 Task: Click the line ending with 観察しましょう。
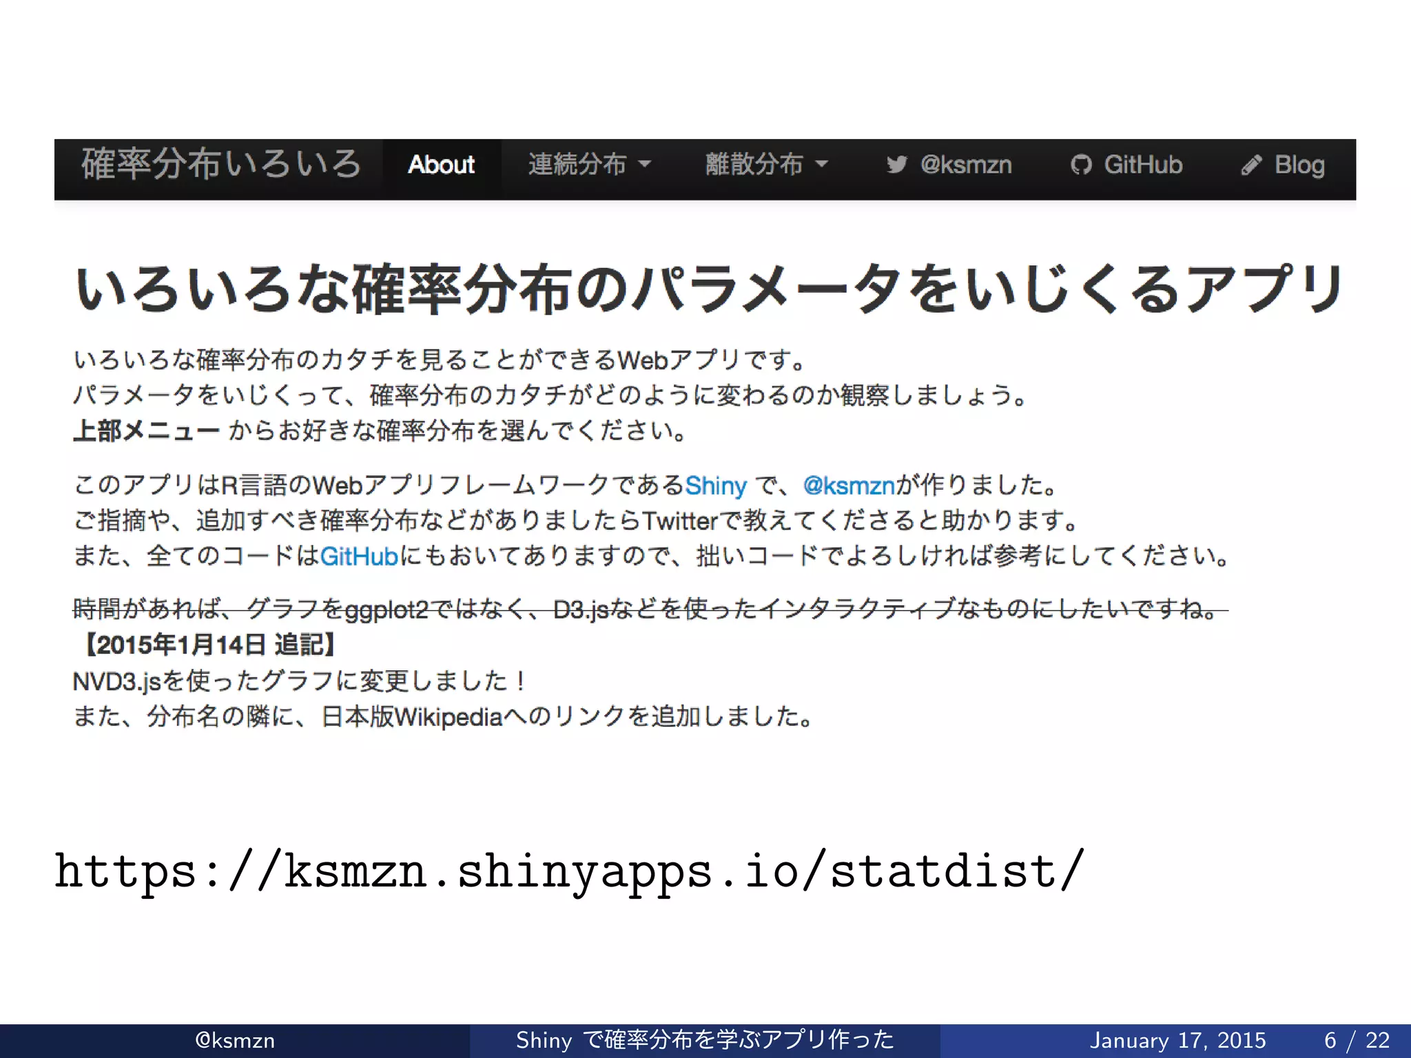[550, 395]
